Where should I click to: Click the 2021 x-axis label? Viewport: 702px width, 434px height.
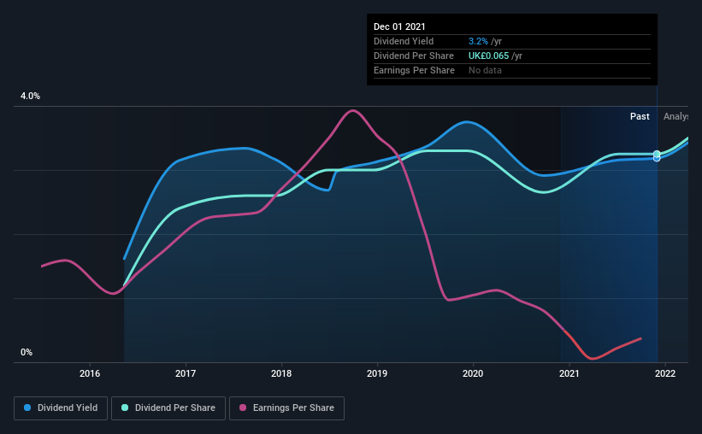click(569, 373)
